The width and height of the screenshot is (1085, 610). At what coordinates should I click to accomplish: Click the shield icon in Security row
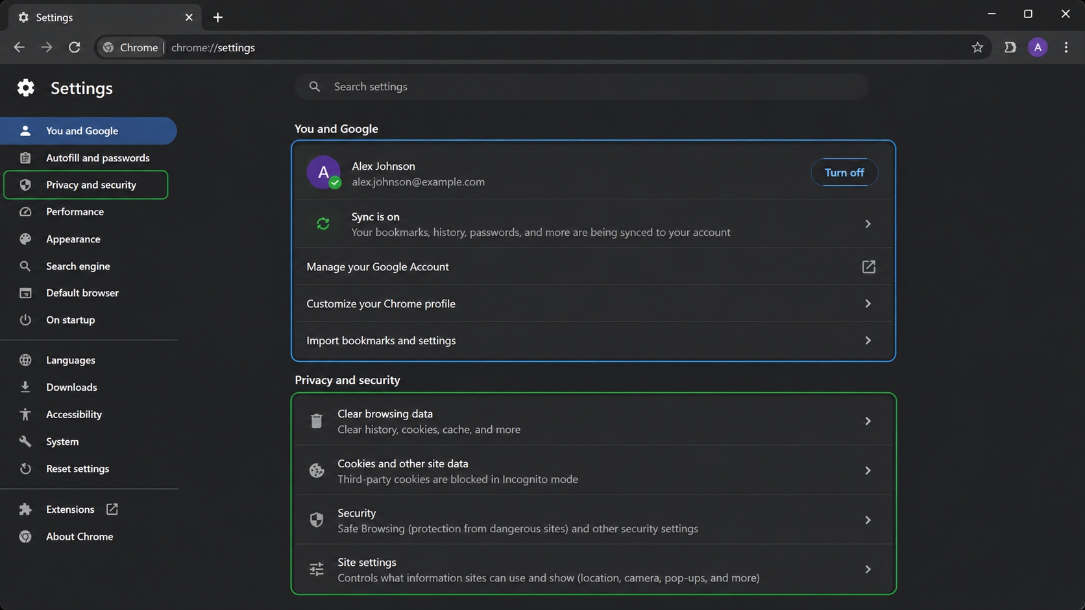[x=317, y=520]
